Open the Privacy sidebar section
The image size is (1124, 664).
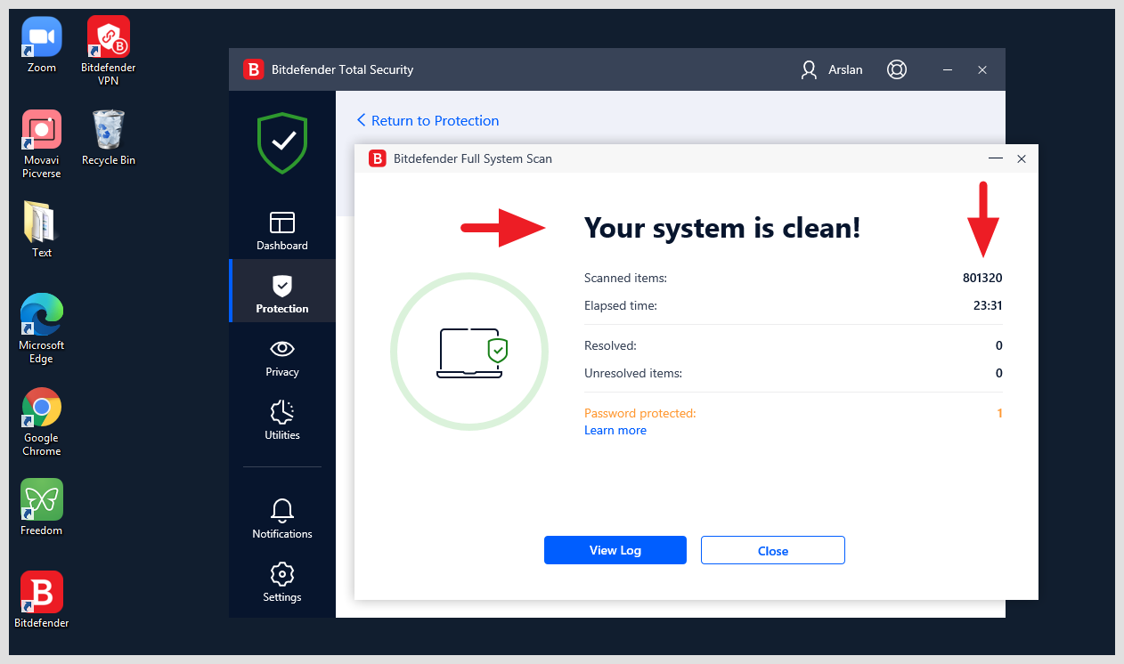(x=282, y=357)
